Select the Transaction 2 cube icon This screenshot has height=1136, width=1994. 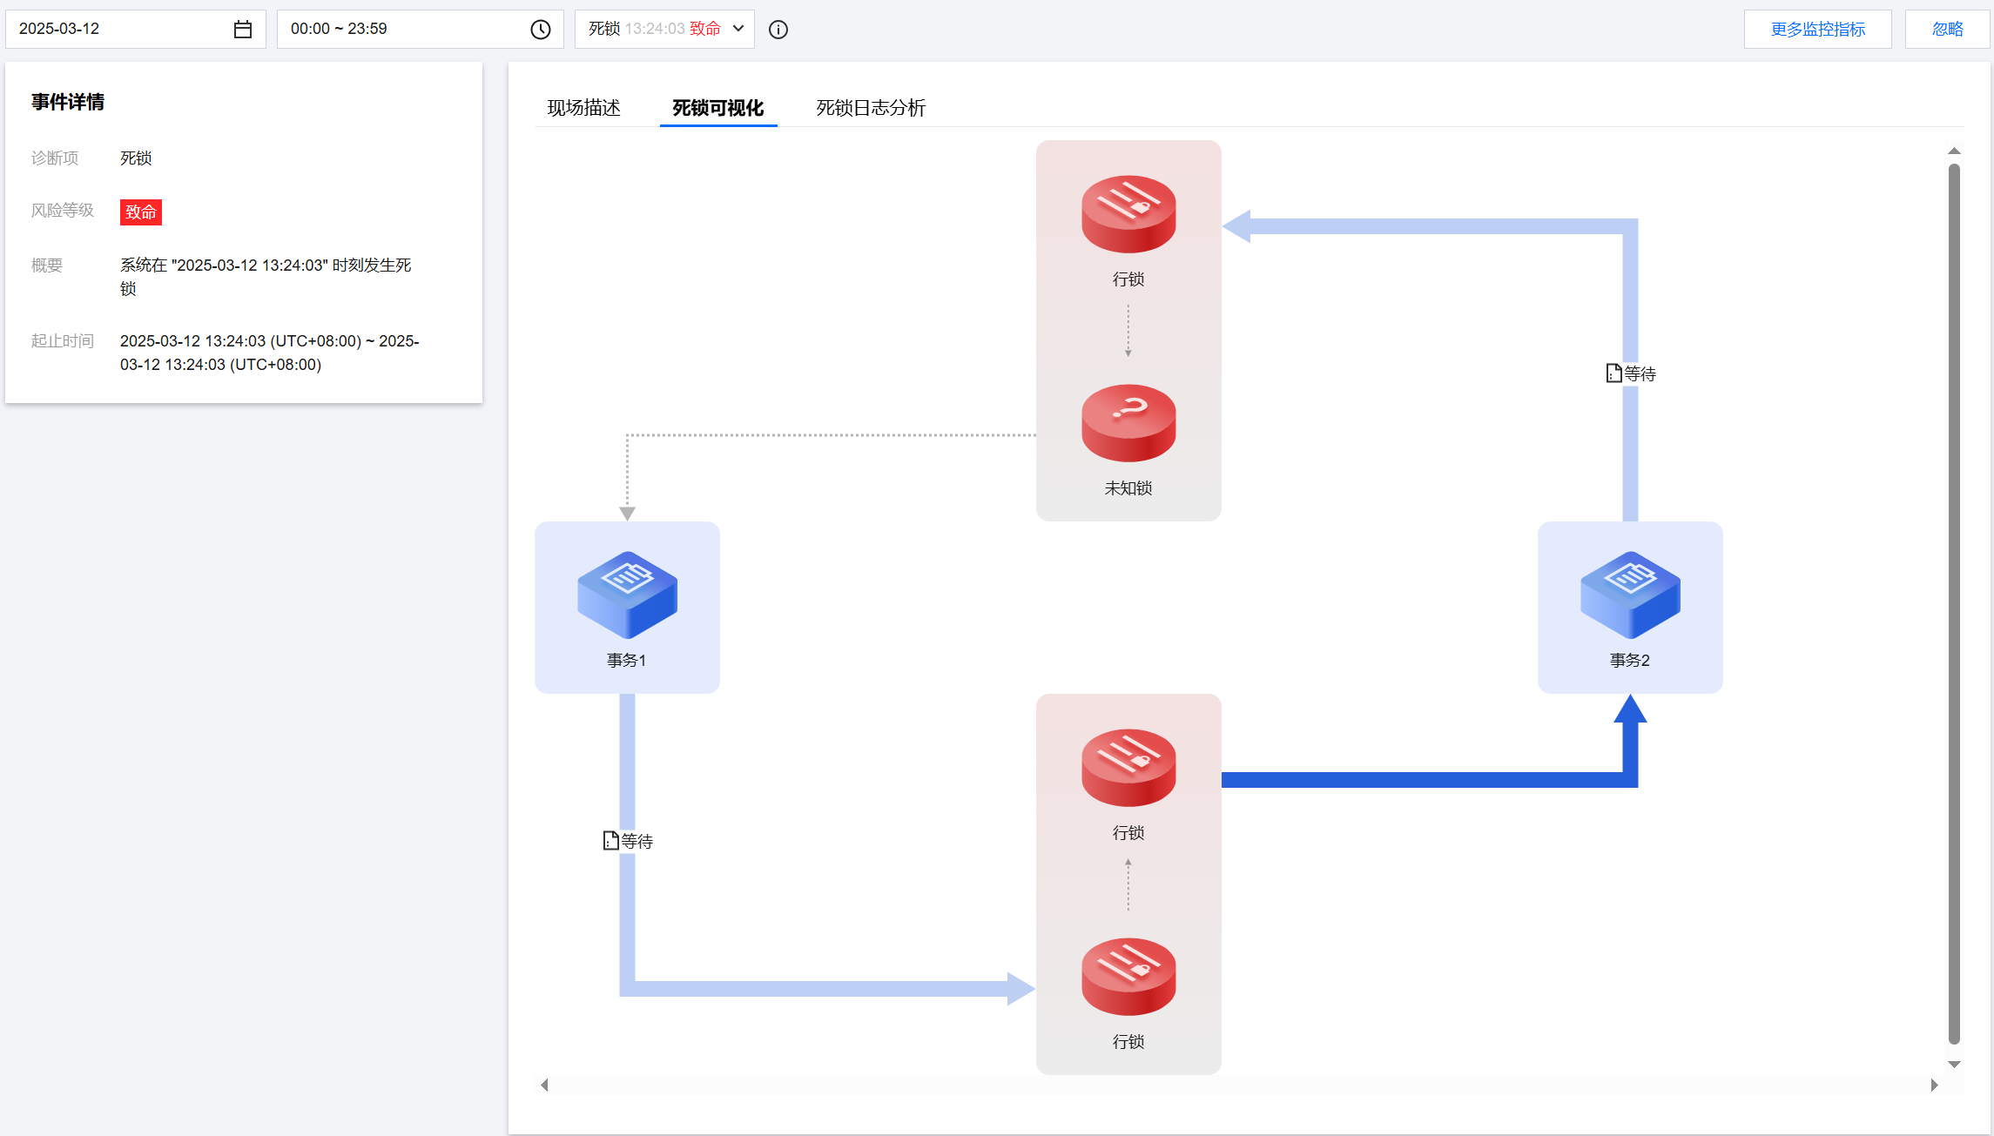click(x=1630, y=595)
